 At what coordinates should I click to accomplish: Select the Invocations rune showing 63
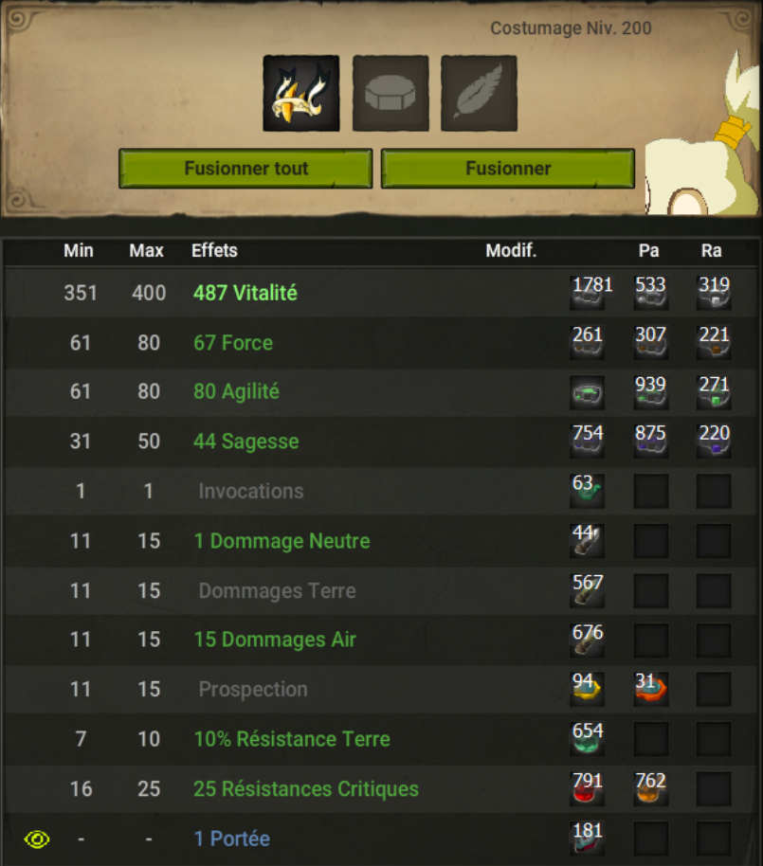coord(588,491)
